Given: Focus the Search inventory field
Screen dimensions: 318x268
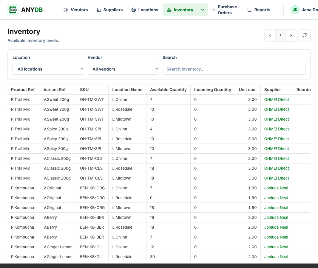Looking at the screenshot, I should (x=234, y=69).
